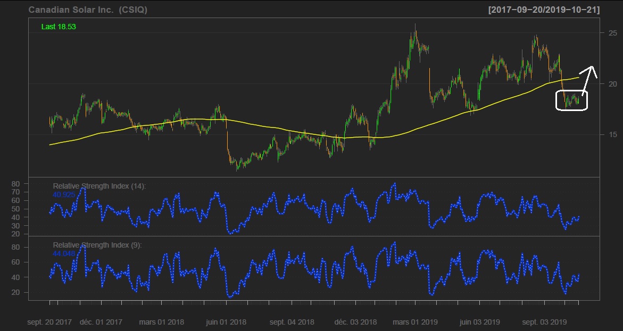Click the RSI value 44.048
This screenshot has width=623, height=331.
(x=63, y=253)
